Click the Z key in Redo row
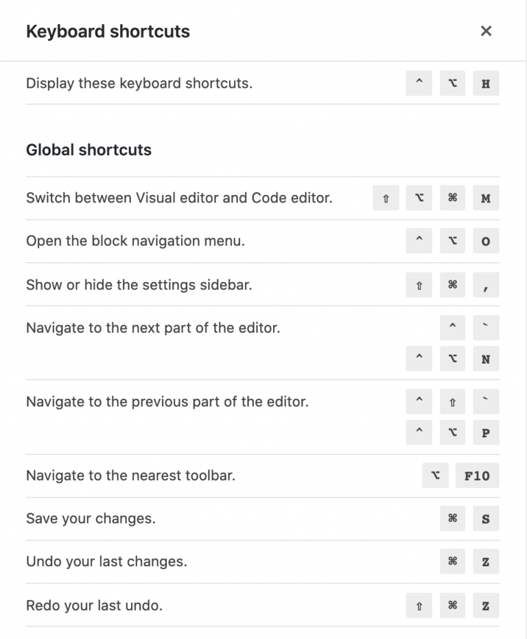This screenshot has width=527, height=639. point(486,606)
